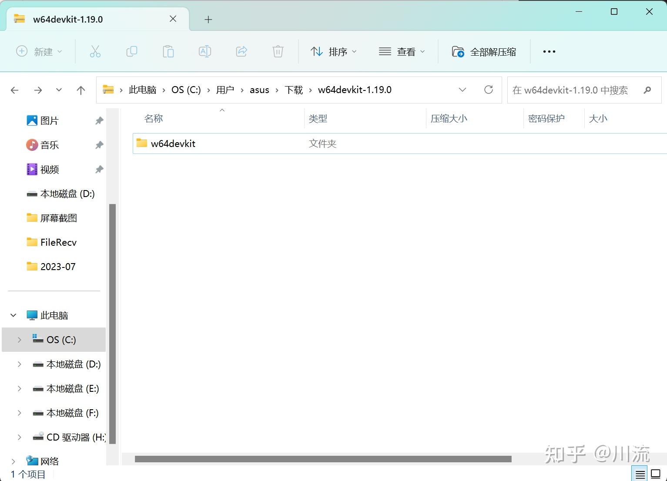Viewport: 667px width, 481px height.
Task: Click asus breadcrumb in address bar
Action: 259,90
